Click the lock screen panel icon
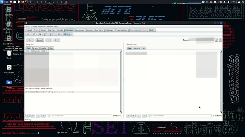Viewport: 245px width, 137px height. tap(239, 2)
